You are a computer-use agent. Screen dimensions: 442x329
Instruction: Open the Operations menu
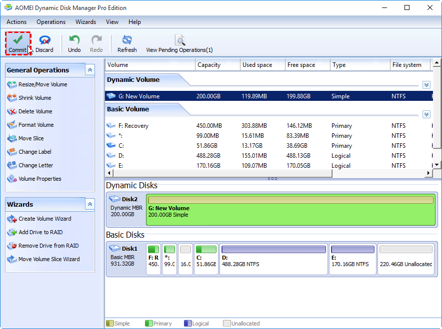[x=51, y=22]
